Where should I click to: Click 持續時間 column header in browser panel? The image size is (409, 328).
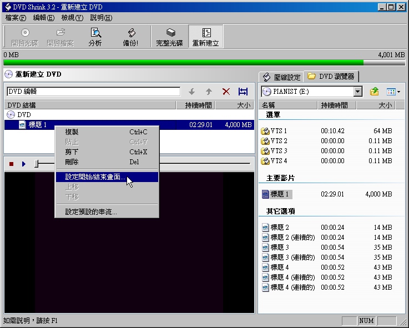tap(337, 105)
